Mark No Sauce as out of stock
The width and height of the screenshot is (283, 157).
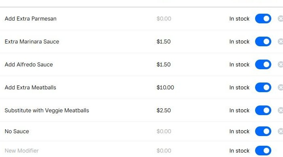(263, 131)
